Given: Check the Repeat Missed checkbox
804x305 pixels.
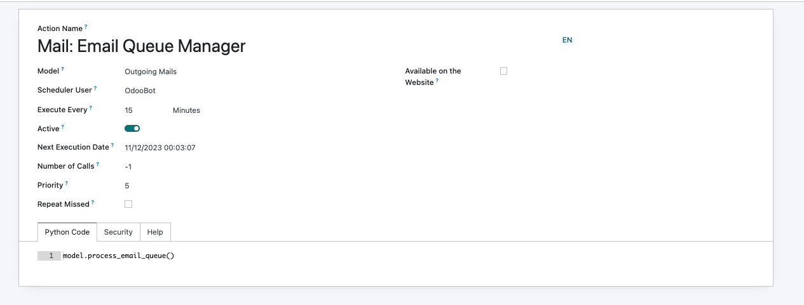Looking at the screenshot, I should point(128,204).
